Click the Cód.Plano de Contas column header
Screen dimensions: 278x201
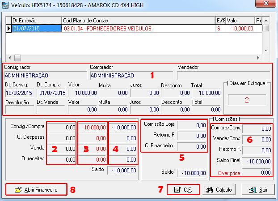[138, 21]
